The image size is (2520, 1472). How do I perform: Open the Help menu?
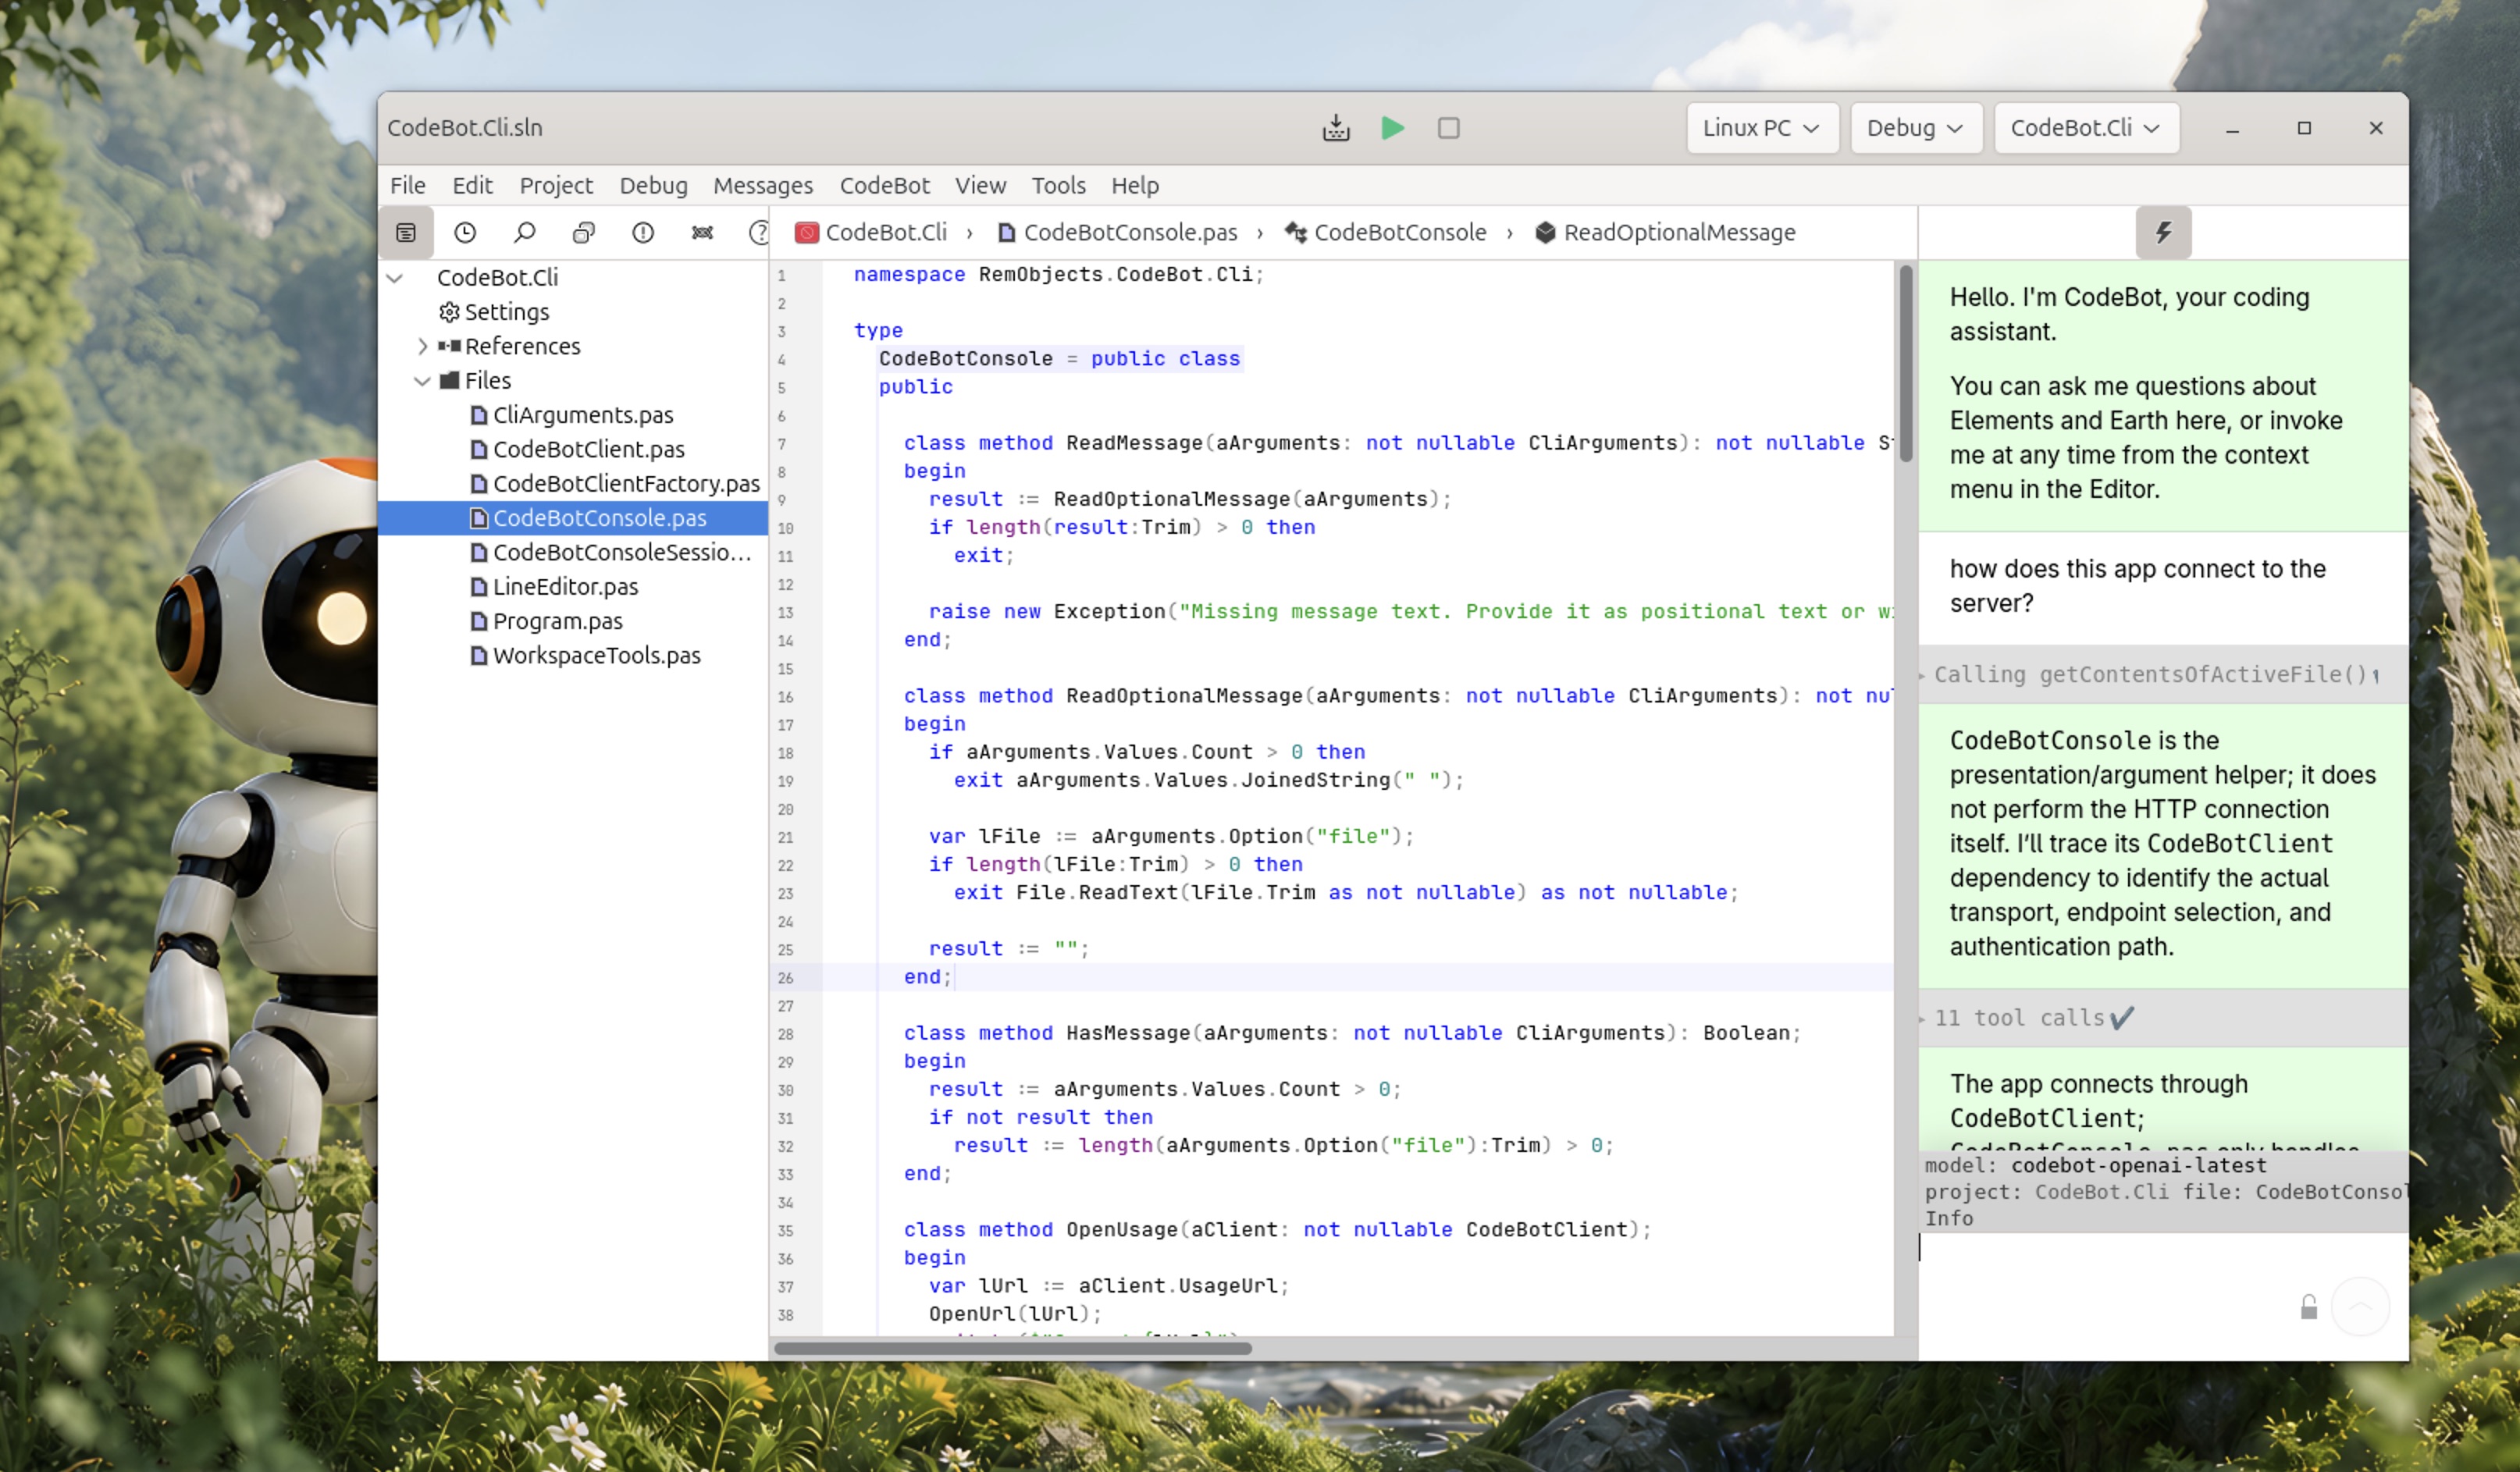click(x=1135, y=185)
